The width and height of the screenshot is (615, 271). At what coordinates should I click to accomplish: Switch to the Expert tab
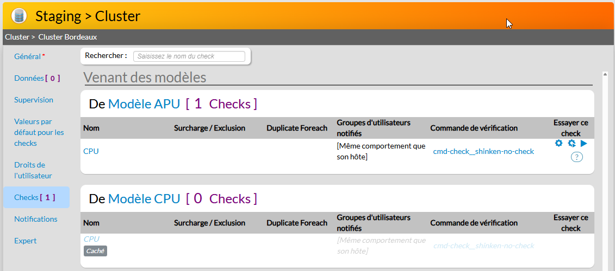26,241
